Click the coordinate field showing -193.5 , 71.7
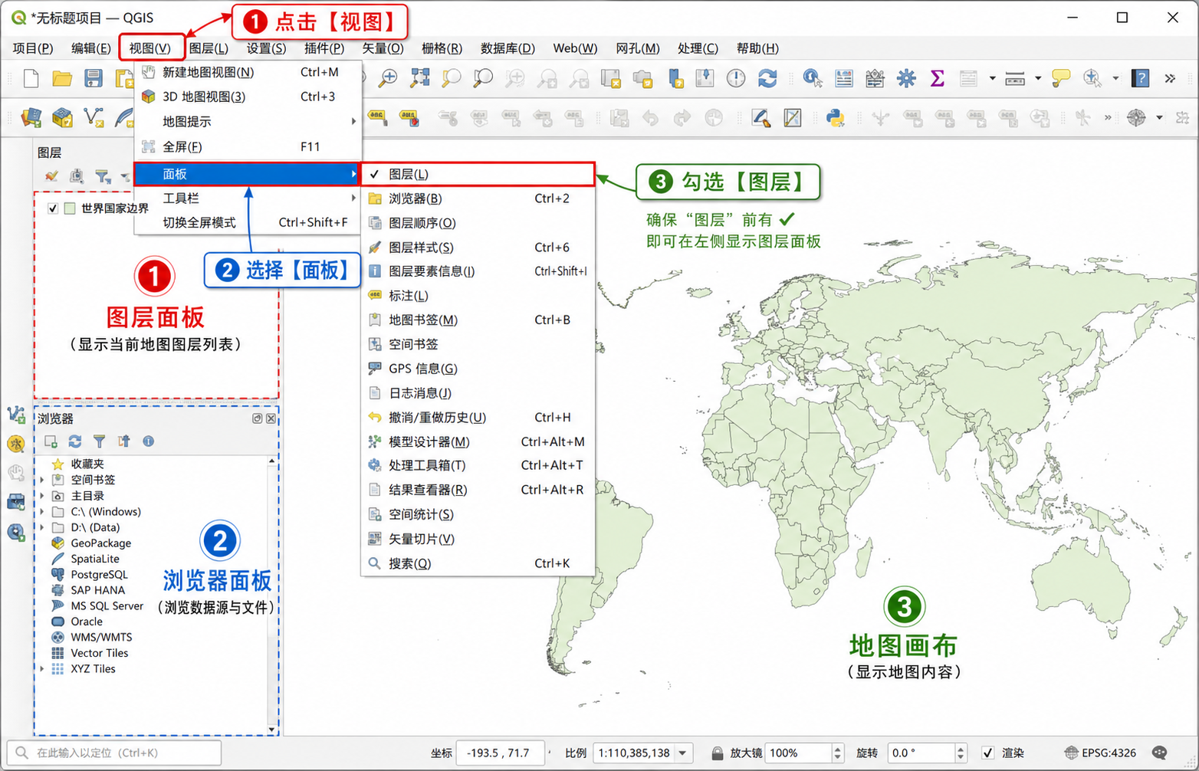Image resolution: width=1199 pixels, height=771 pixels. pyautogui.click(x=500, y=753)
